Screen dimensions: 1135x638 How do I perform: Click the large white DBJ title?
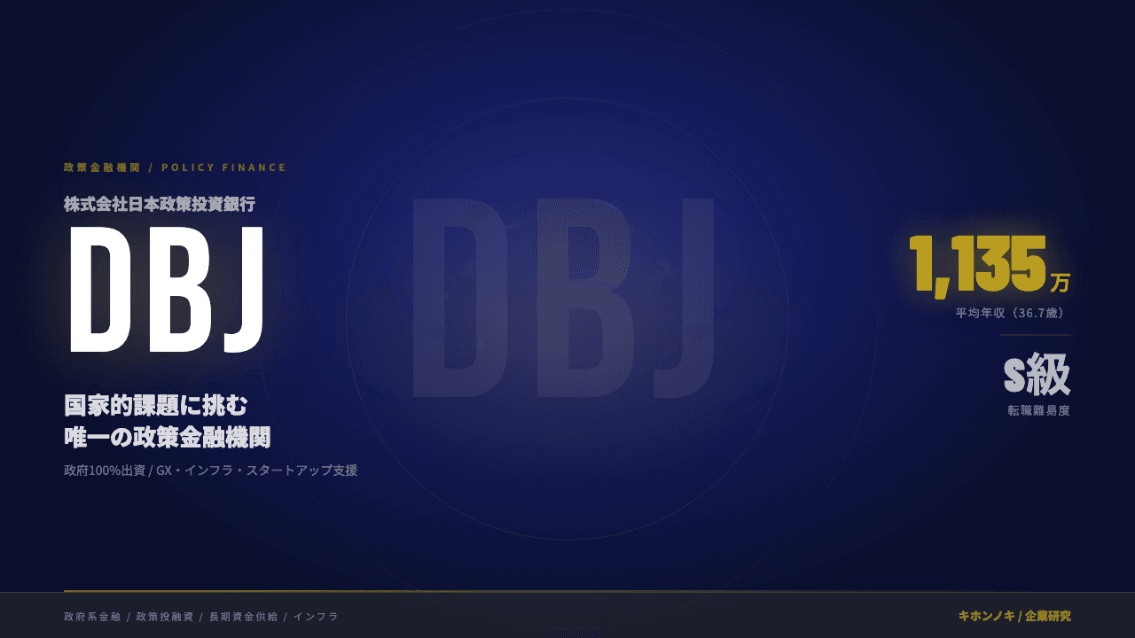[x=167, y=290]
